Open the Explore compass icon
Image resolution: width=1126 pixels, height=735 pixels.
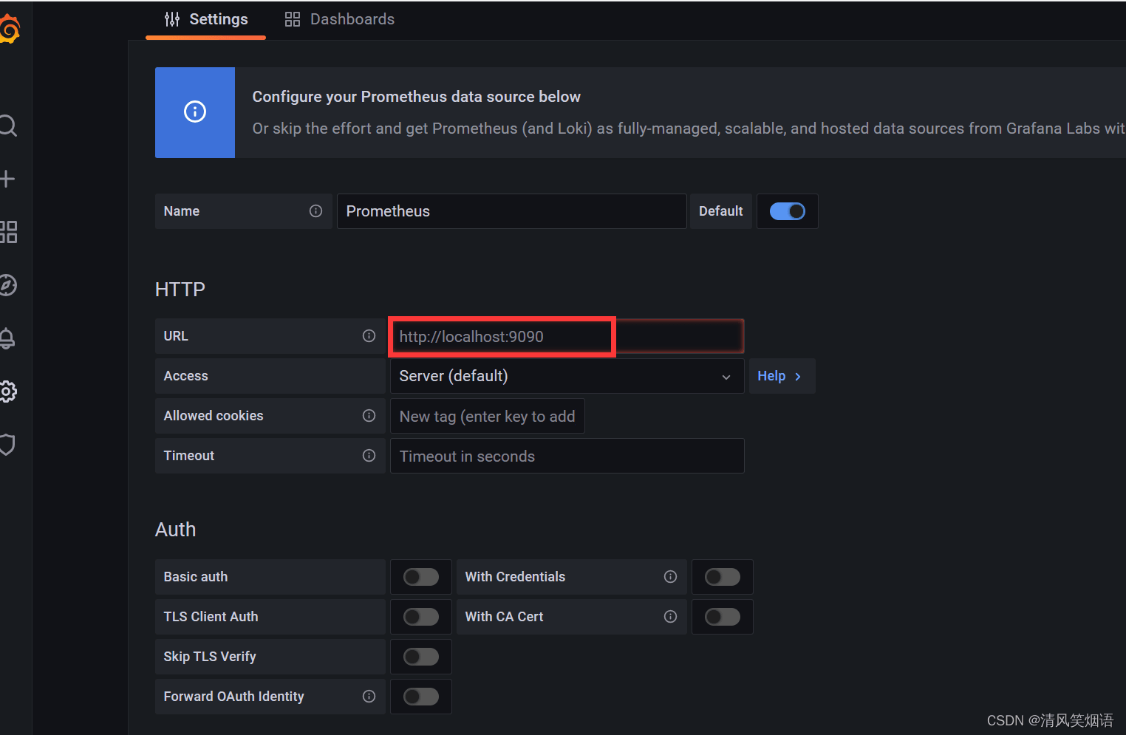click(7, 285)
